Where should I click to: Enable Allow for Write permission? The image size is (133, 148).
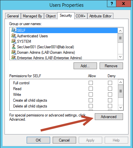(91, 95)
